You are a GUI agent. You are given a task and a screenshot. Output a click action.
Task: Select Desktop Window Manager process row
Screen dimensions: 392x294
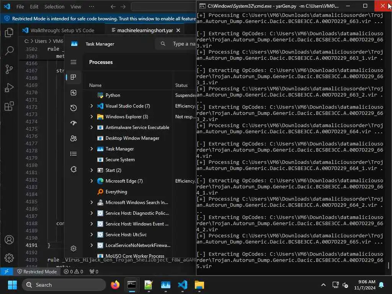click(140, 138)
